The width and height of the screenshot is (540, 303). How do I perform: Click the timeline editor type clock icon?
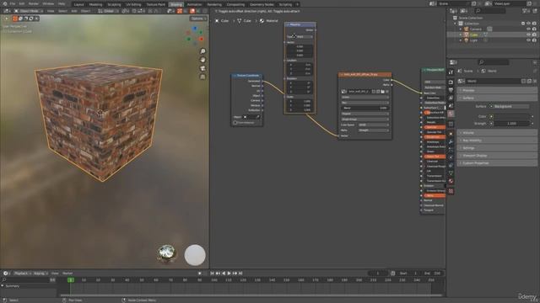6,273
